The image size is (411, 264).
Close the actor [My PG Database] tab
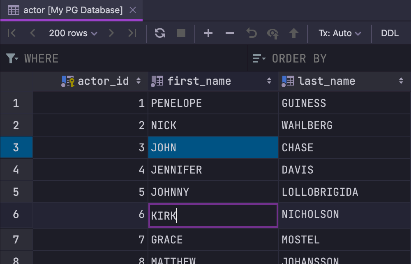tap(133, 10)
